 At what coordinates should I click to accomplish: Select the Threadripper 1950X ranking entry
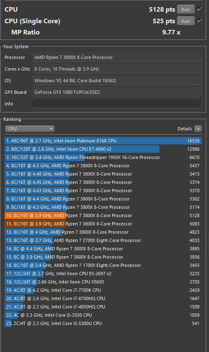[103, 157]
